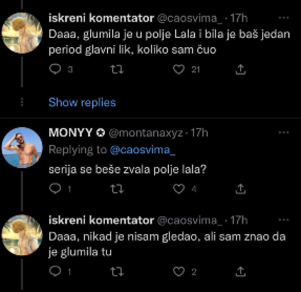Share the first iskreni komentator tweet
This screenshot has height=292, width=301.
240,69
